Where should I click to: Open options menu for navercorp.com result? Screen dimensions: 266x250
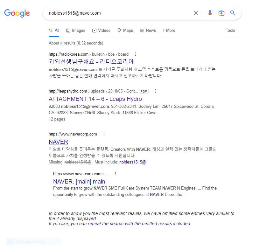click(x=104, y=134)
